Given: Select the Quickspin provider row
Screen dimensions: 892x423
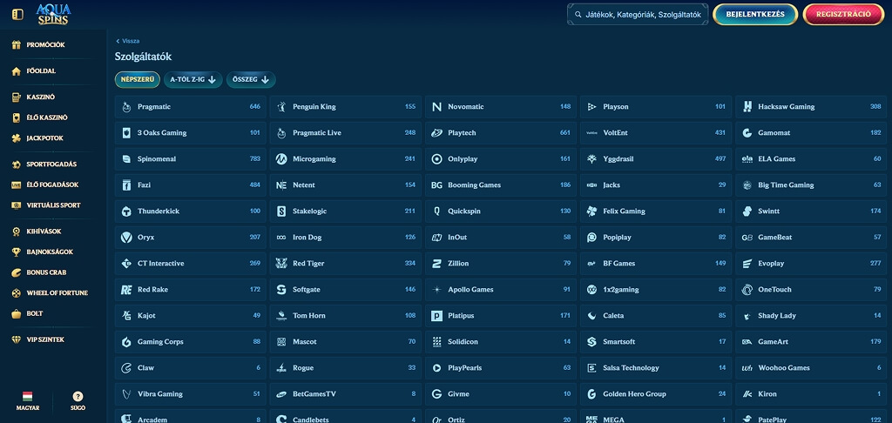Looking at the screenshot, I should tap(501, 211).
